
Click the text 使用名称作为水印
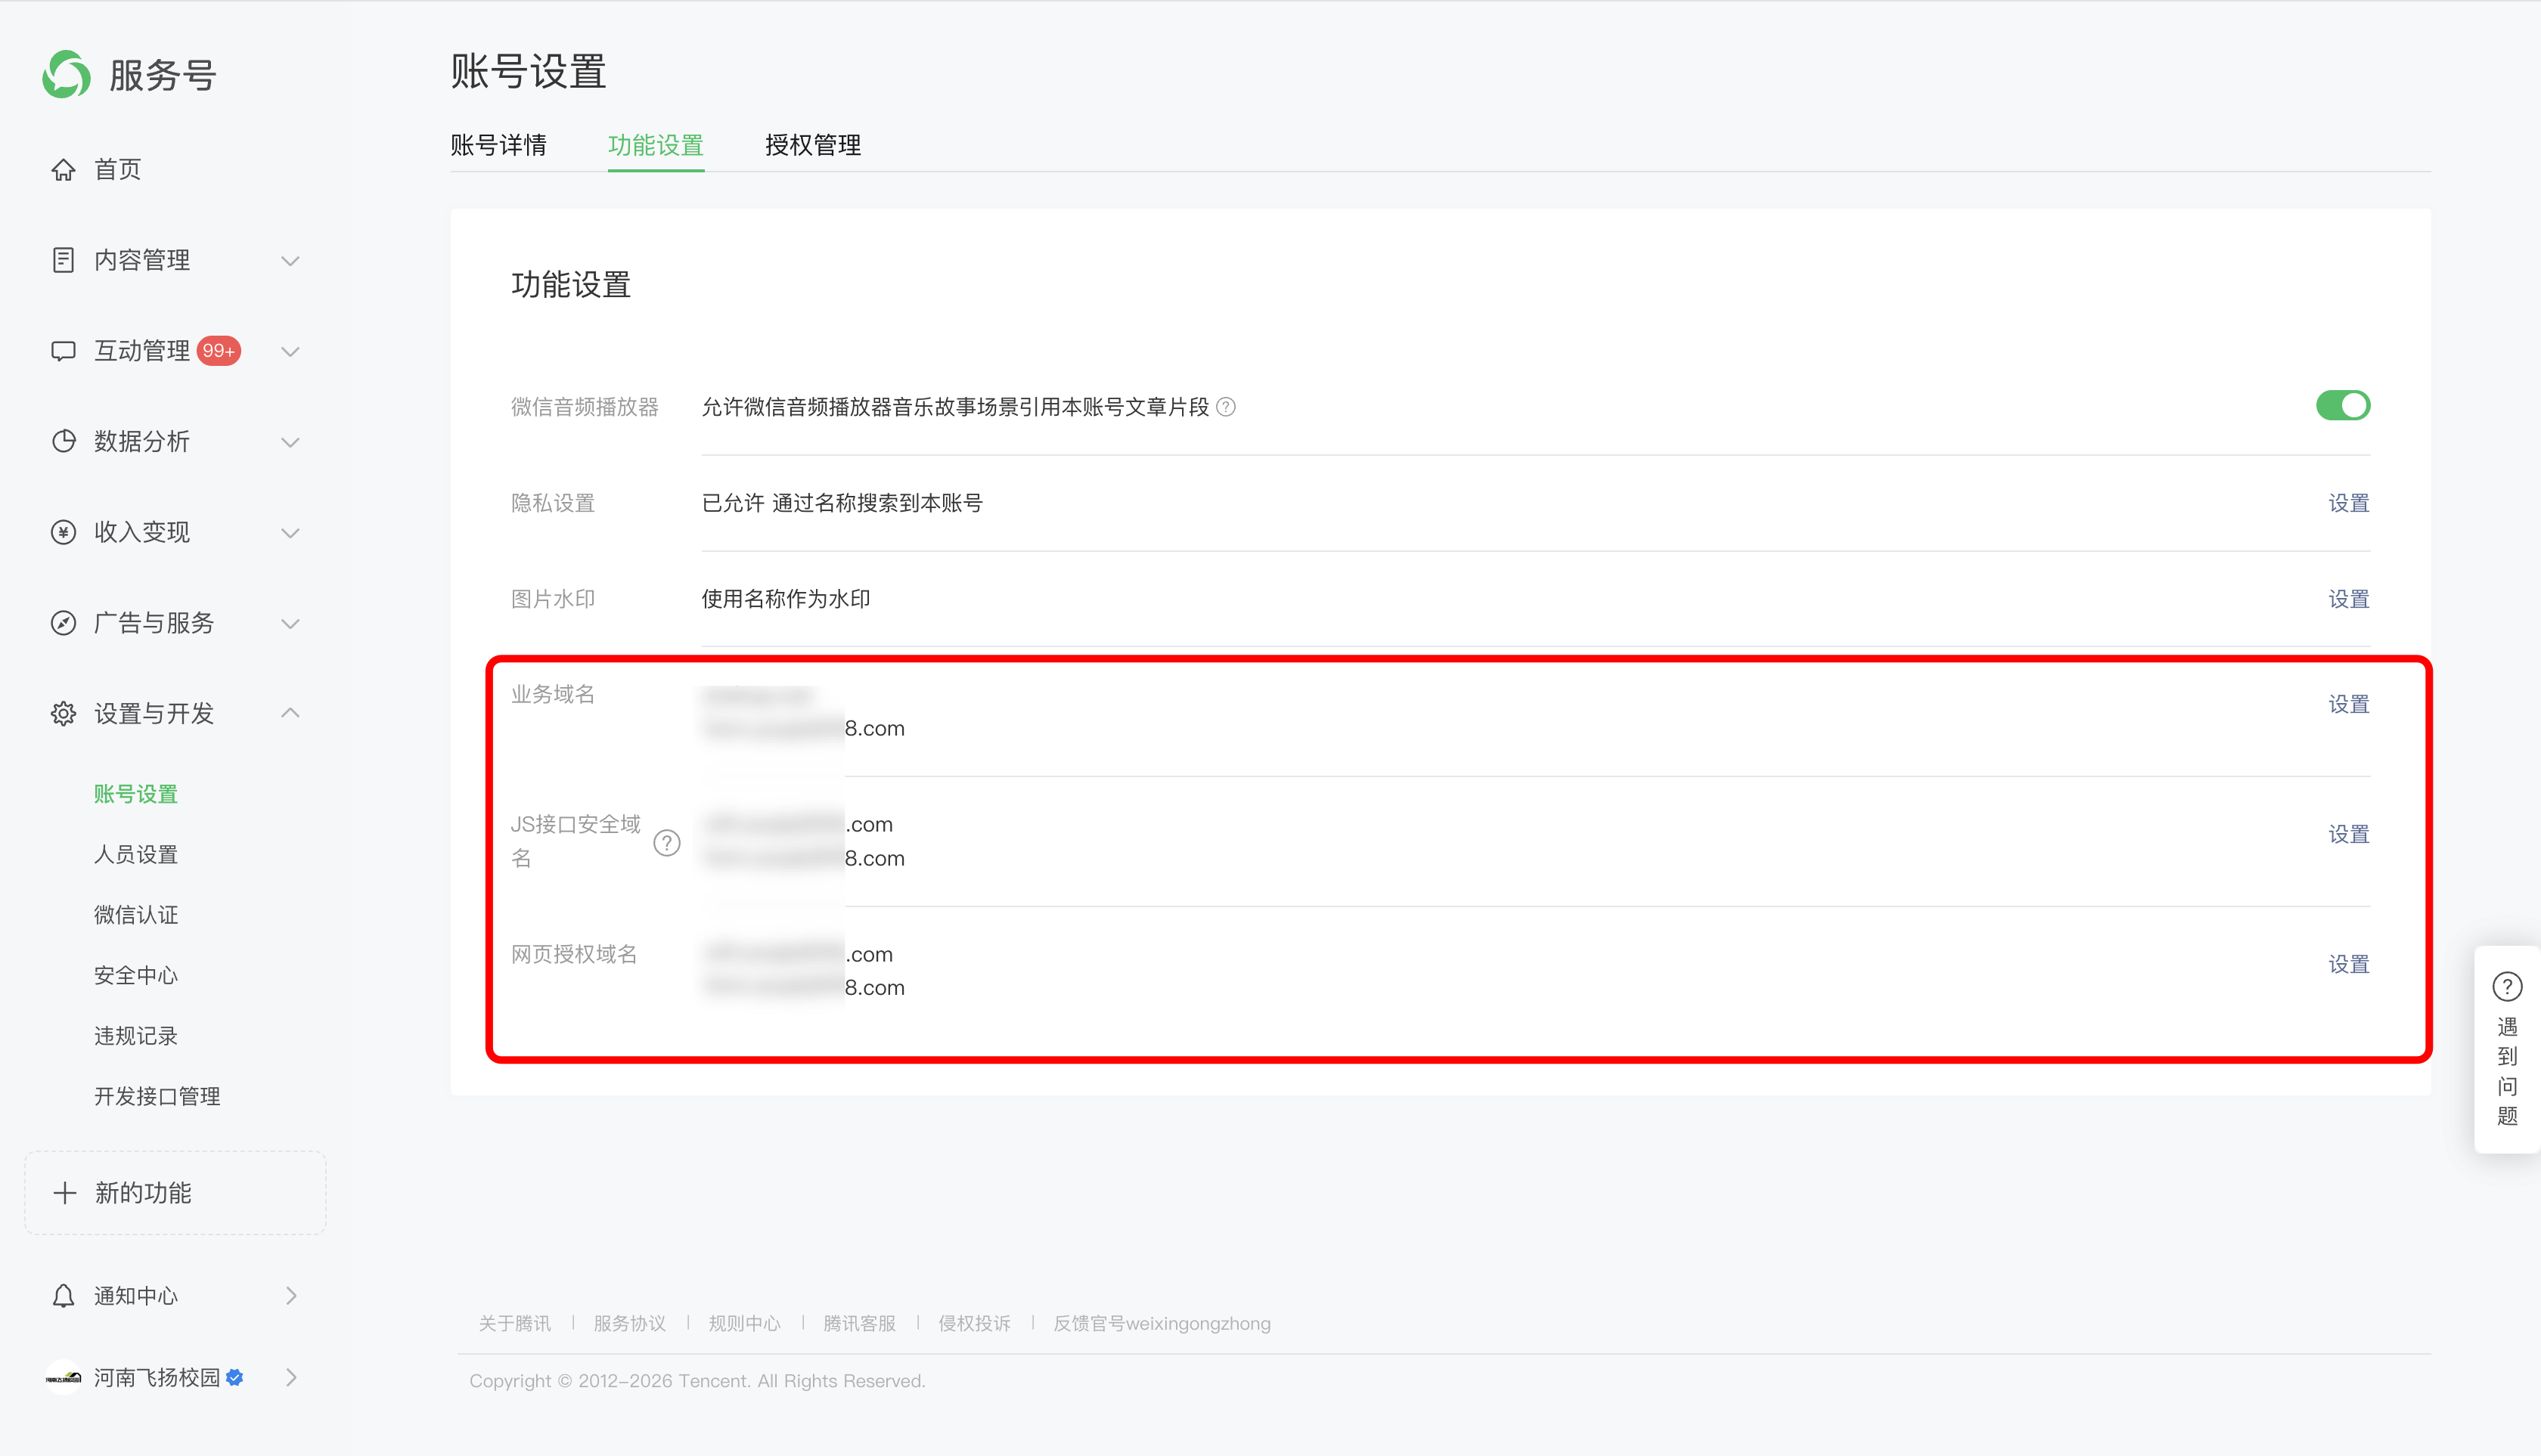pyautogui.click(x=785, y=599)
